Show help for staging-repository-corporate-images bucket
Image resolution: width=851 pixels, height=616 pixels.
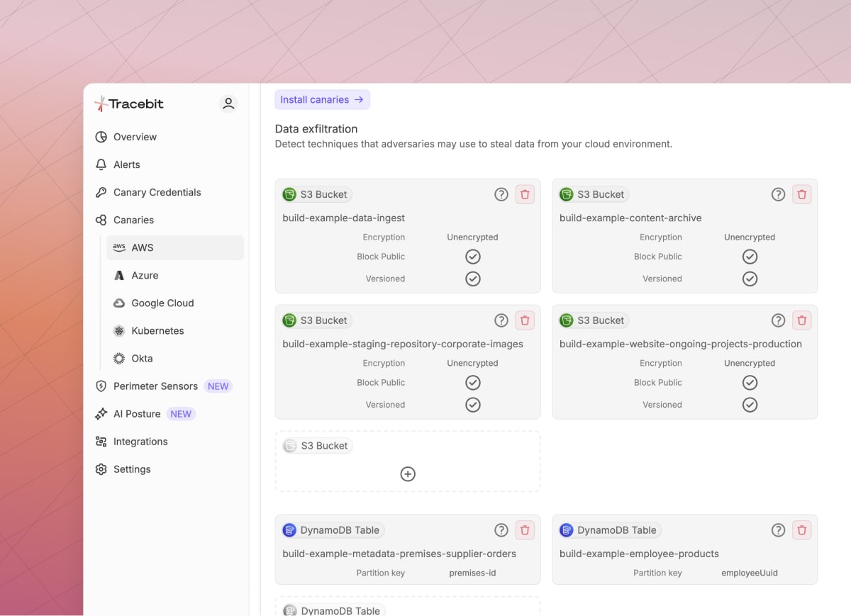coord(501,320)
